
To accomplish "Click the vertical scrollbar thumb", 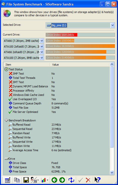I will point(112,107).
